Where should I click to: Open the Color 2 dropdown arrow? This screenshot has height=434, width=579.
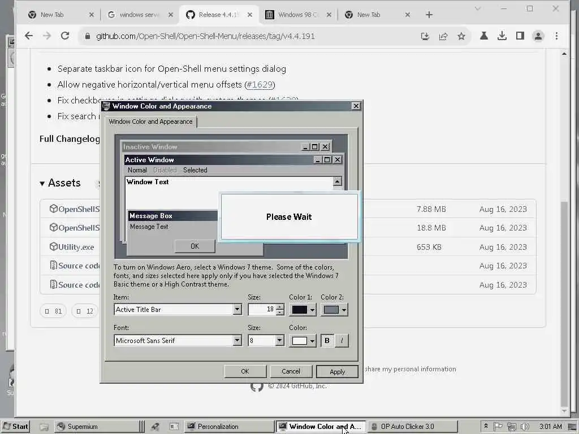[344, 310]
